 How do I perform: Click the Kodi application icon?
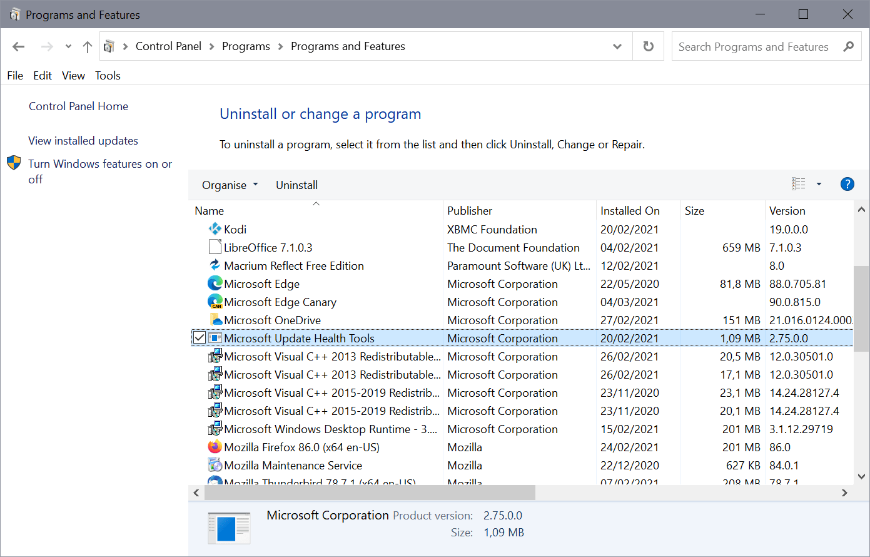(x=215, y=229)
